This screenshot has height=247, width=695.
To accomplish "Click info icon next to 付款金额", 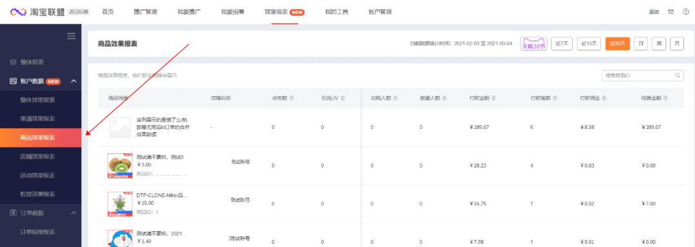I will 494,98.
